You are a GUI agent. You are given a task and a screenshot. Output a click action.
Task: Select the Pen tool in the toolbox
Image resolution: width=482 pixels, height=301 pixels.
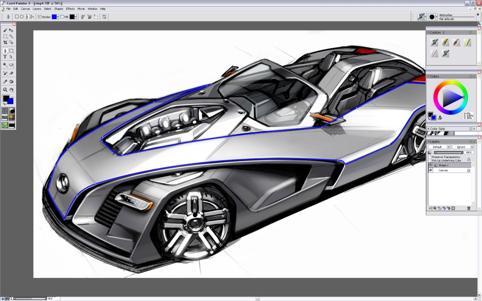pos(4,49)
